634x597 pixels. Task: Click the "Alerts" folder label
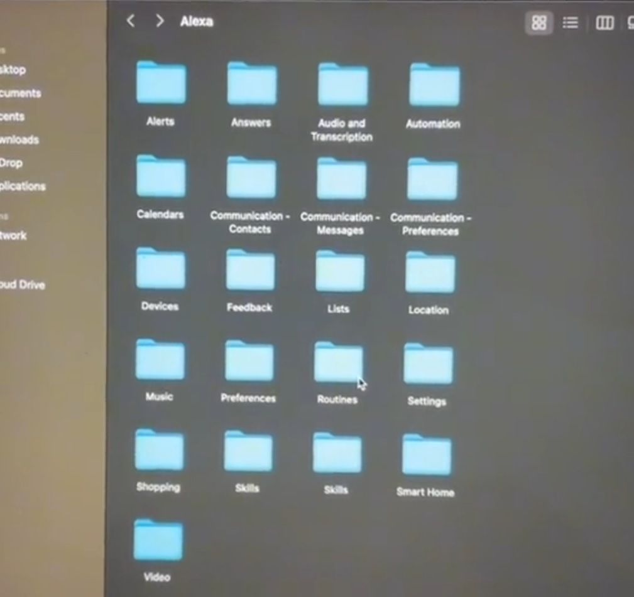pyautogui.click(x=160, y=121)
